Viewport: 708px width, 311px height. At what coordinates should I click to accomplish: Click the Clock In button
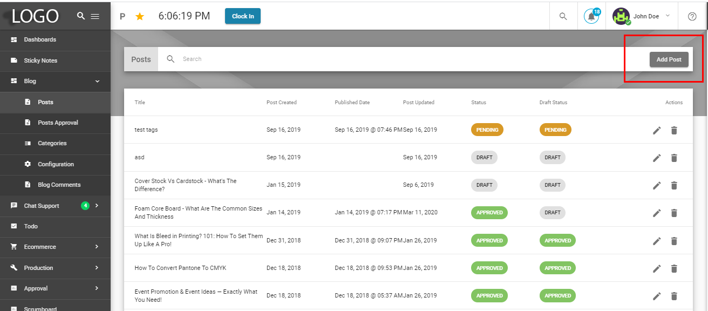pyautogui.click(x=243, y=16)
